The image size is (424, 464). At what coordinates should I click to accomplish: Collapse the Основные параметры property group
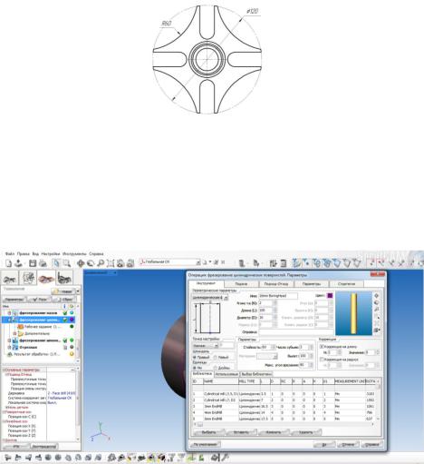pyautogui.click(x=4, y=370)
